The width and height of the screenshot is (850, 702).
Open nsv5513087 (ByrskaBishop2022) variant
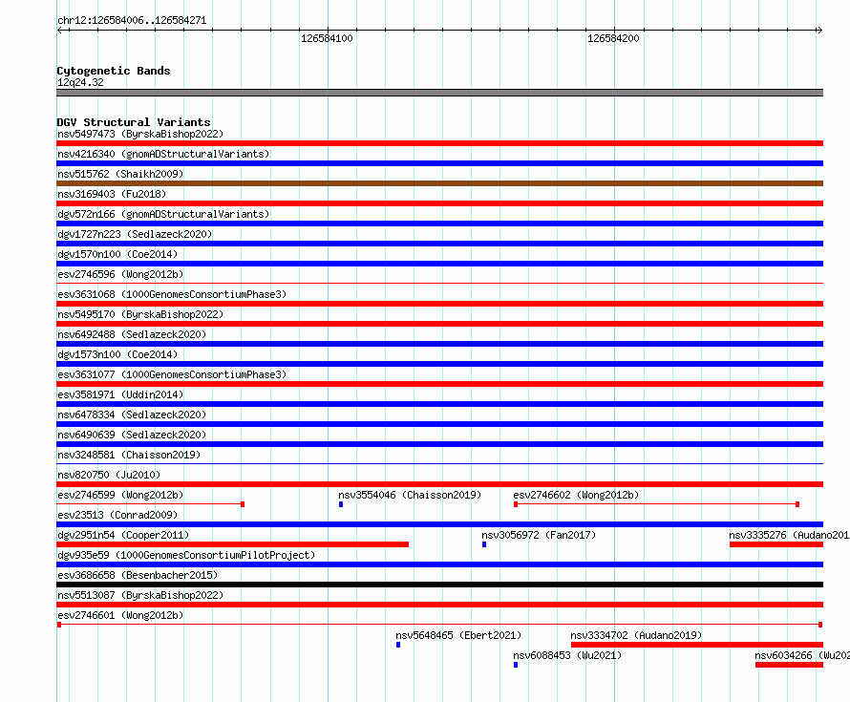click(140, 595)
